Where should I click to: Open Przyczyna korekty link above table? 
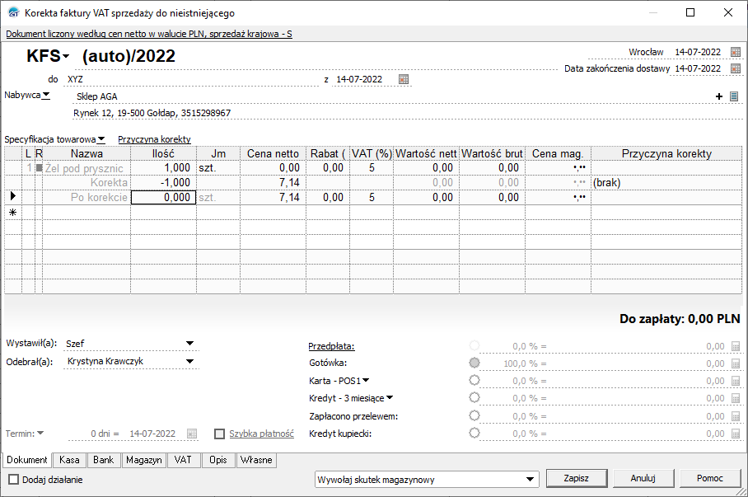coord(154,139)
